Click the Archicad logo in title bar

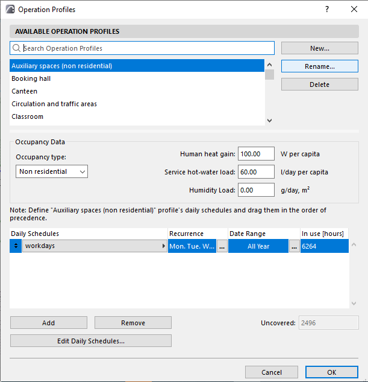click(x=10, y=10)
